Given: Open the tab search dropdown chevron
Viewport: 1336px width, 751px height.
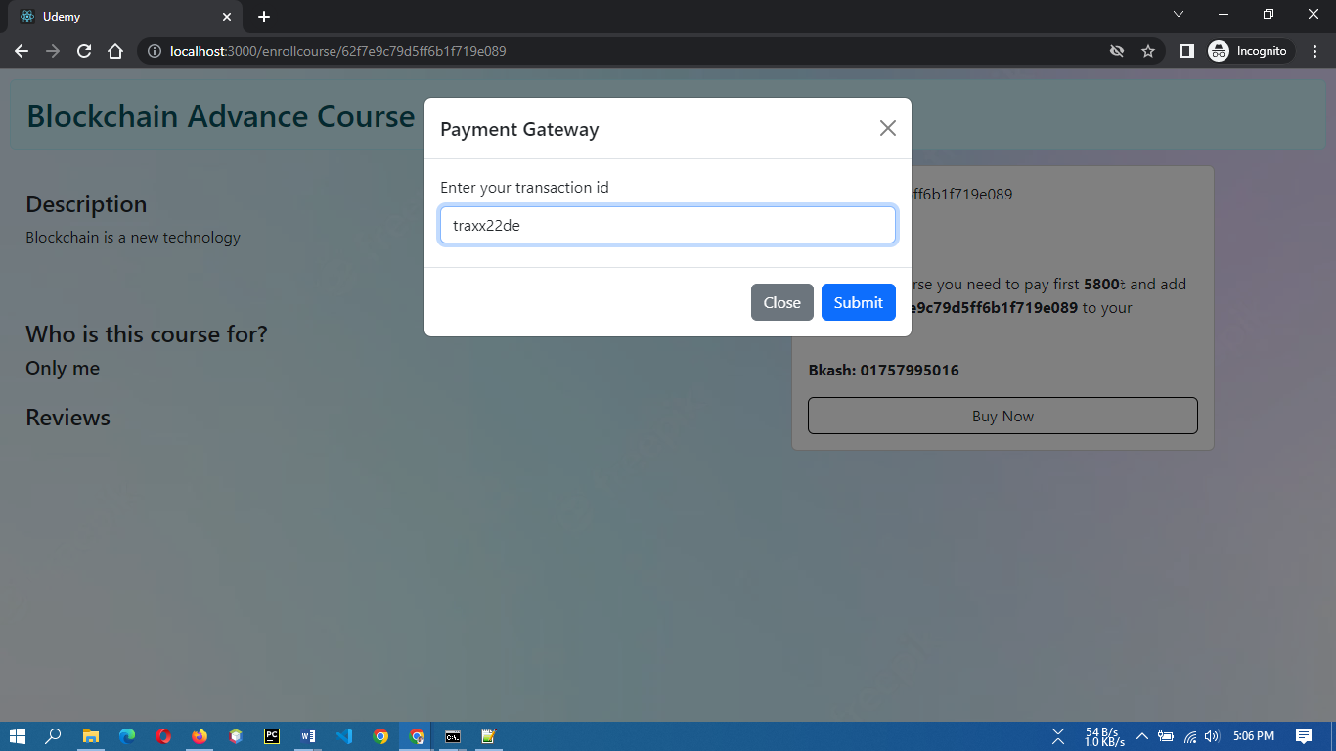Looking at the screenshot, I should pyautogui.click(x=1179, y=16).
